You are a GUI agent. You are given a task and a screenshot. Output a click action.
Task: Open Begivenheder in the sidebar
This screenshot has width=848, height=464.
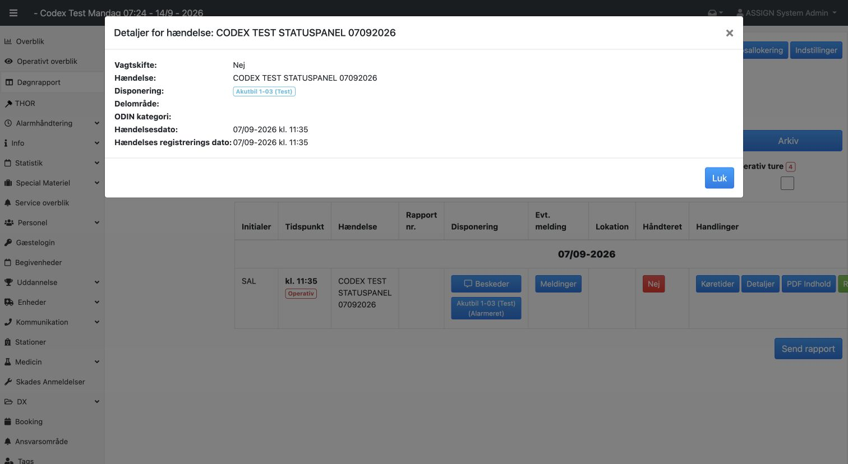39,263
